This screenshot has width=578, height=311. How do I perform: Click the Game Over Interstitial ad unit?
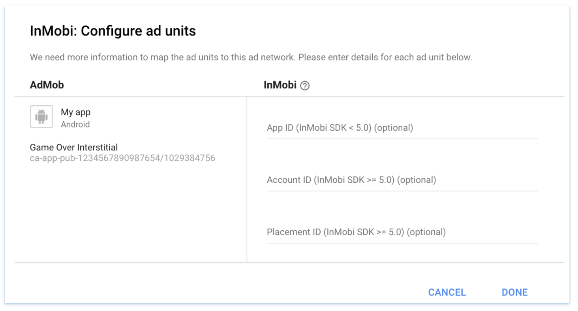[x=73, y=147]
